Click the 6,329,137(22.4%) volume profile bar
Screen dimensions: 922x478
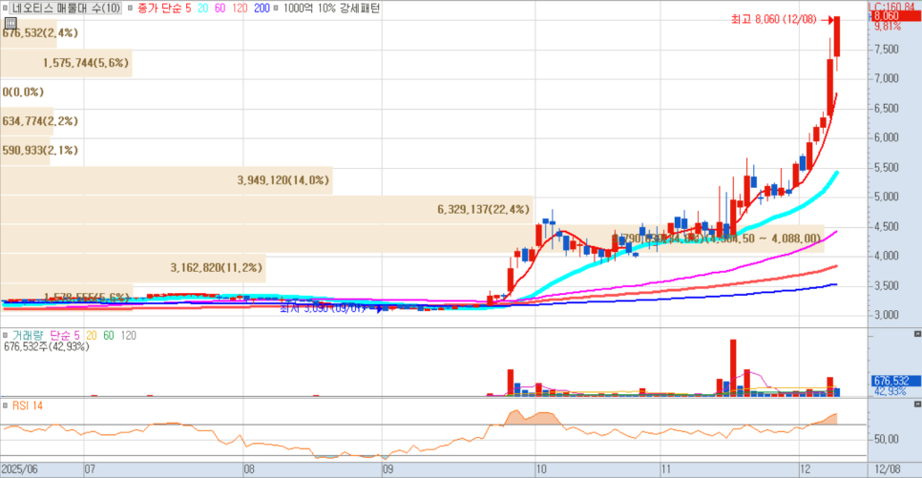[x=266, y=209]
